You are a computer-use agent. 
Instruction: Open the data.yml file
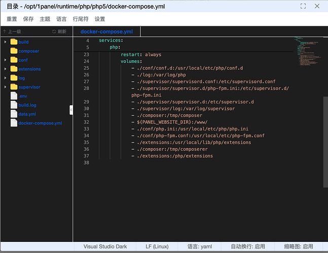pyautogui.click(x=27, y=114)
